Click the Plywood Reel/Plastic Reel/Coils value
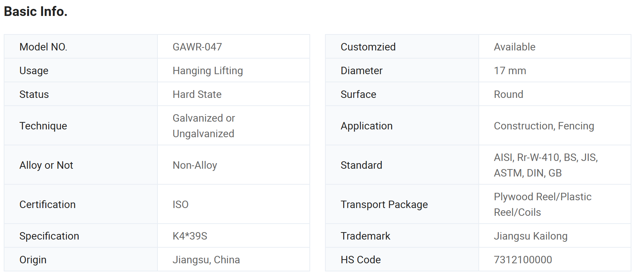Image resolution: width=637 pixels, height=277 pixels. [543, 204]
